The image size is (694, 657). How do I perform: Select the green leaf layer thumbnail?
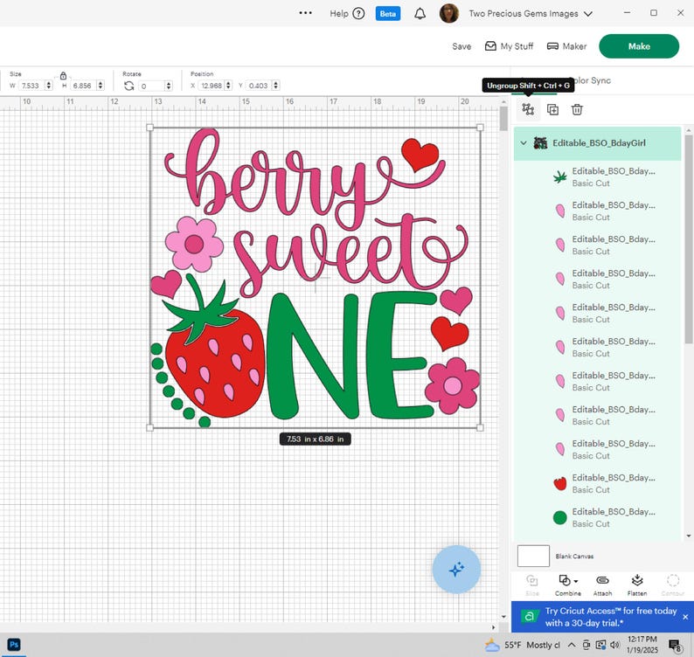560,177
